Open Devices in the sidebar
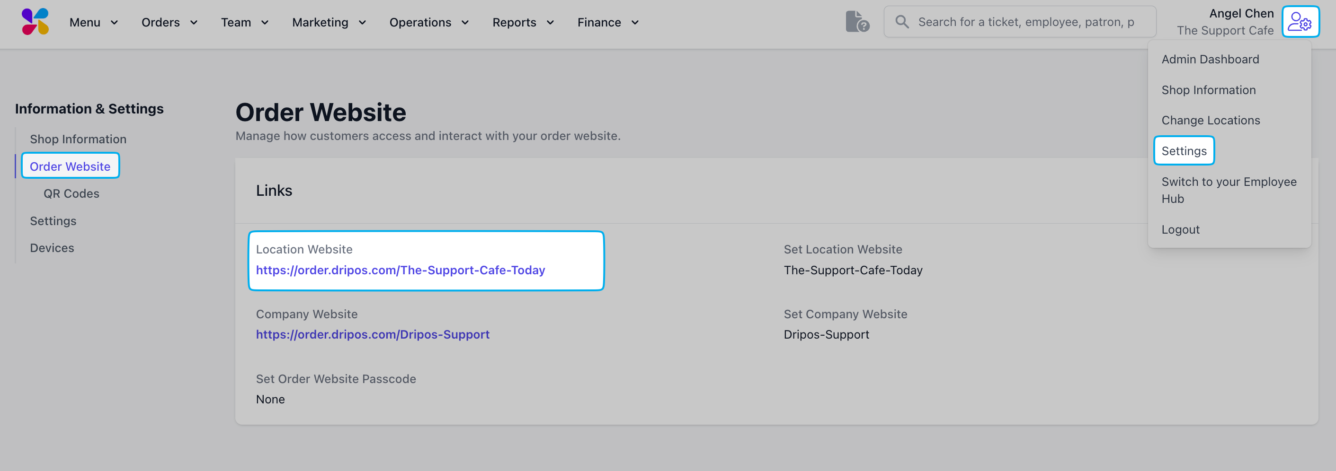The height and width of the screenshot is (471, 1336). tap(52, 248)
